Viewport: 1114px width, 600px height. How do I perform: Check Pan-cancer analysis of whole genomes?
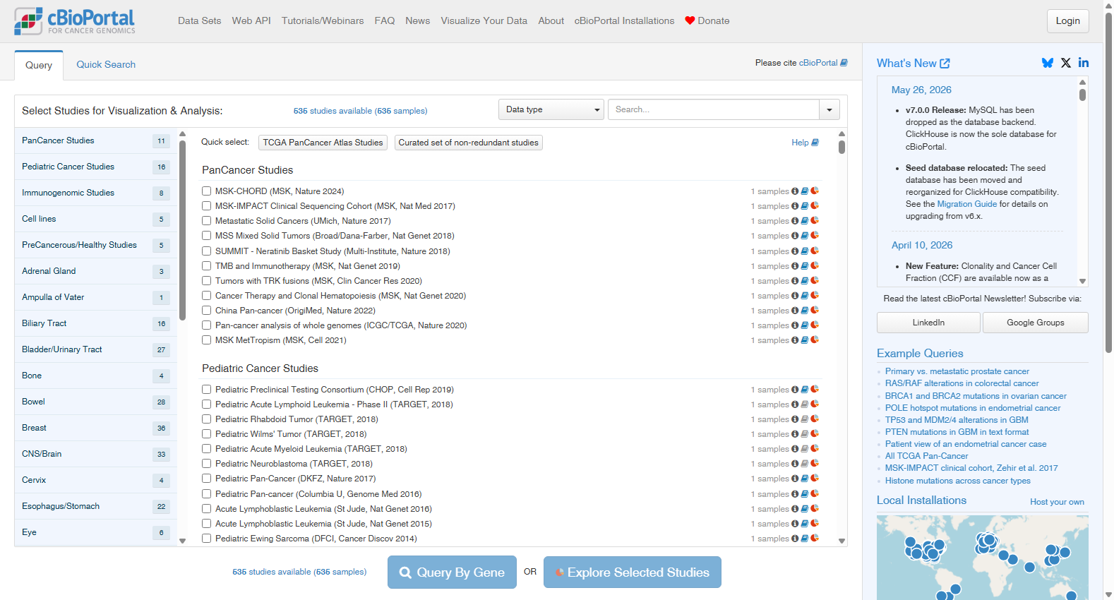point(207,325)
